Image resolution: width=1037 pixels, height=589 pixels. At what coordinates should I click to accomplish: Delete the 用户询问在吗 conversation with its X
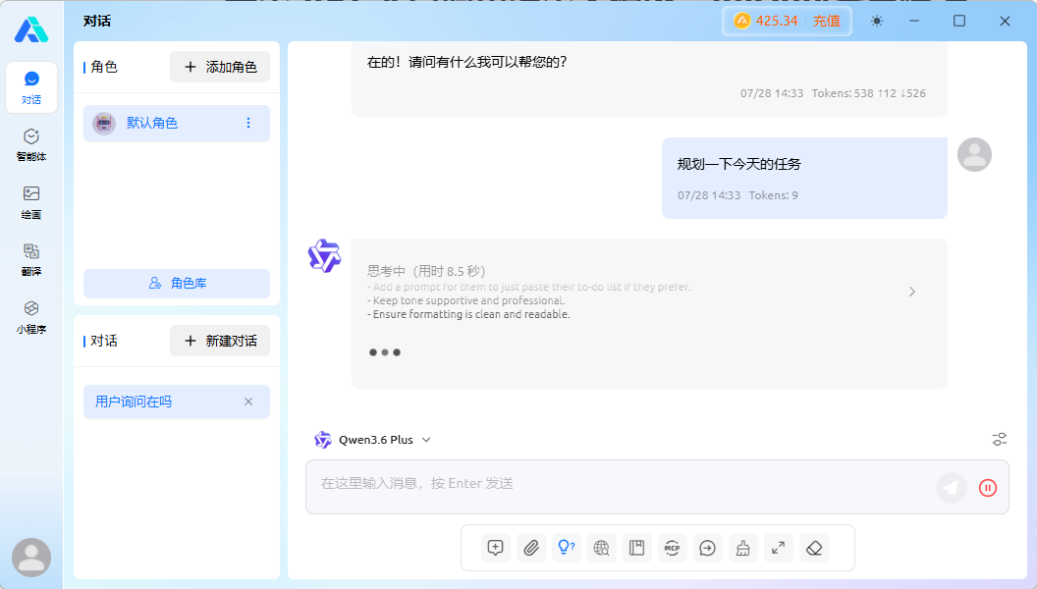tap(248, 402)
